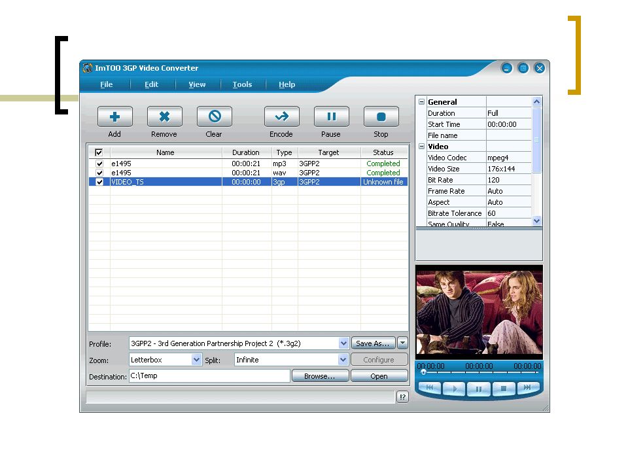The image size is (628, 471).
Task: Click the 'Unknown file' status cell
Action: coord(383,182)
